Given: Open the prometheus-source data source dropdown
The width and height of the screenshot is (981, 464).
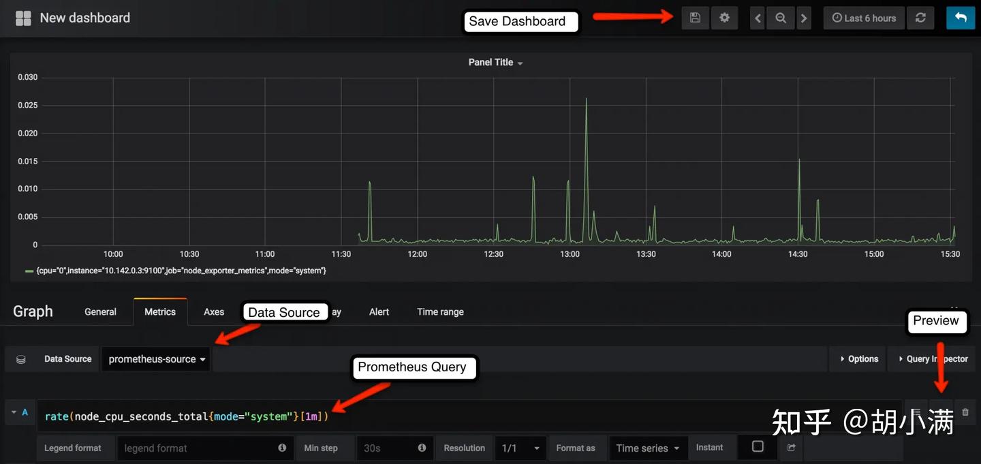Looking at the screenshot, I should pos(157,359).
